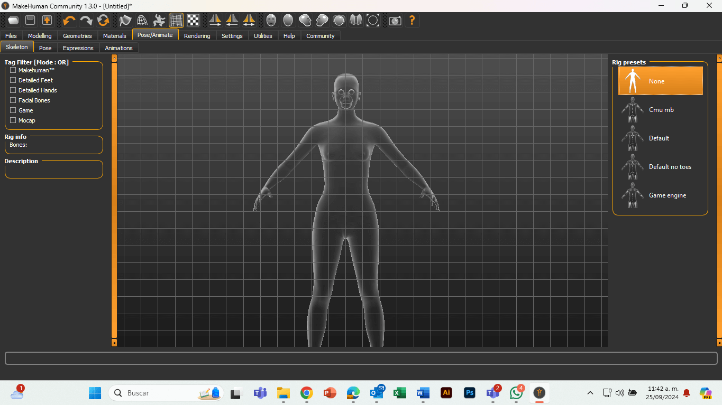Toggle the highlighted grid icon in the toolbar

(x=176, y=21)
